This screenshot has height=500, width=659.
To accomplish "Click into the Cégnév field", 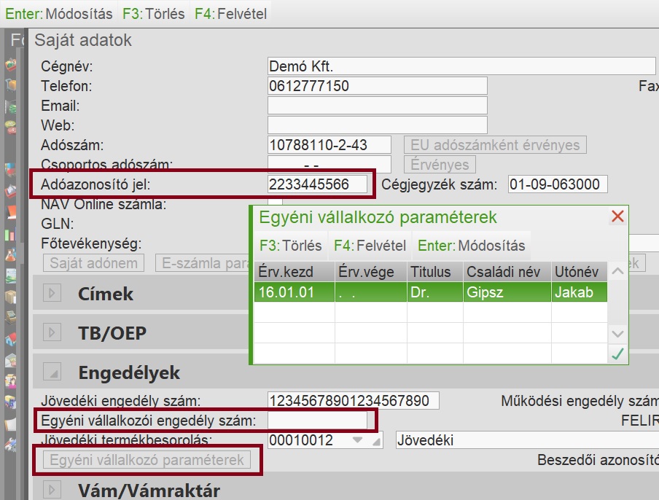I will point(461,66).
